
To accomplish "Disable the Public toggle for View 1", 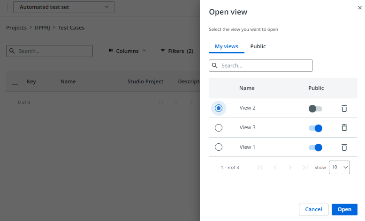I will point(315,147).
